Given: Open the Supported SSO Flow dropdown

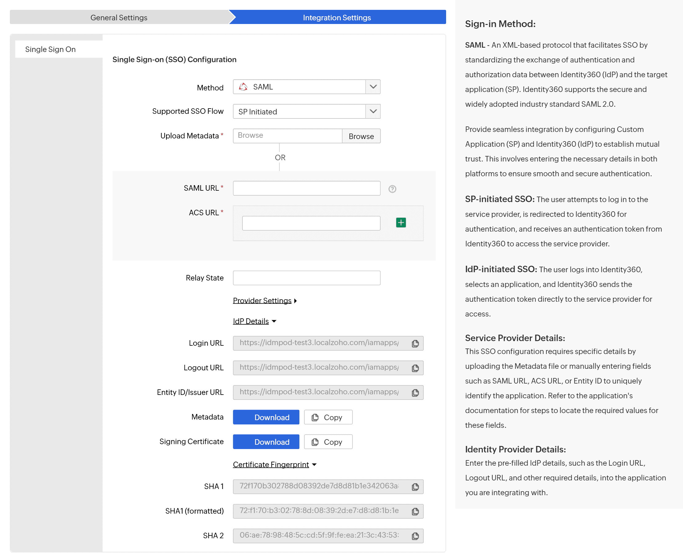Looking at the screenshot, I should (x=306, y=111).
